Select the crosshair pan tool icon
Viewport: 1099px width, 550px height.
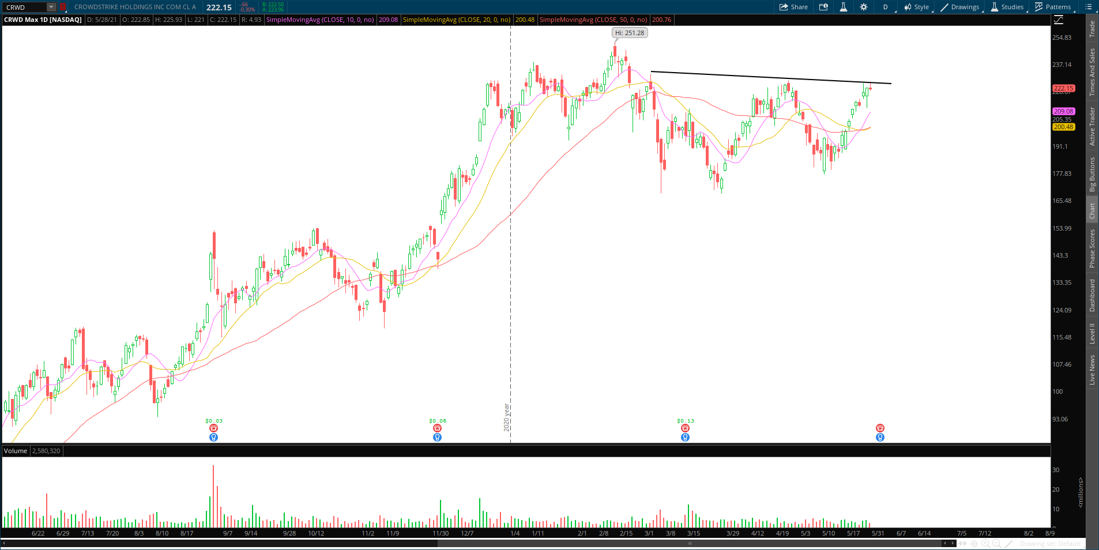tap(974, 544)
